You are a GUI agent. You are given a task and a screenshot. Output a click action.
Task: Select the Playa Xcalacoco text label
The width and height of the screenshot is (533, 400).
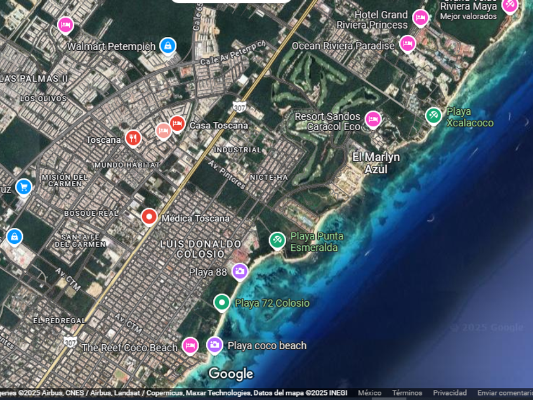tap(470, 117)
